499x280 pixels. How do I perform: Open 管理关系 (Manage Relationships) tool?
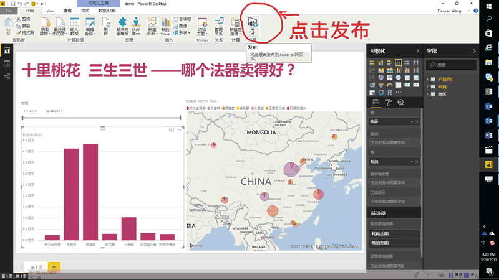(218, 27)
